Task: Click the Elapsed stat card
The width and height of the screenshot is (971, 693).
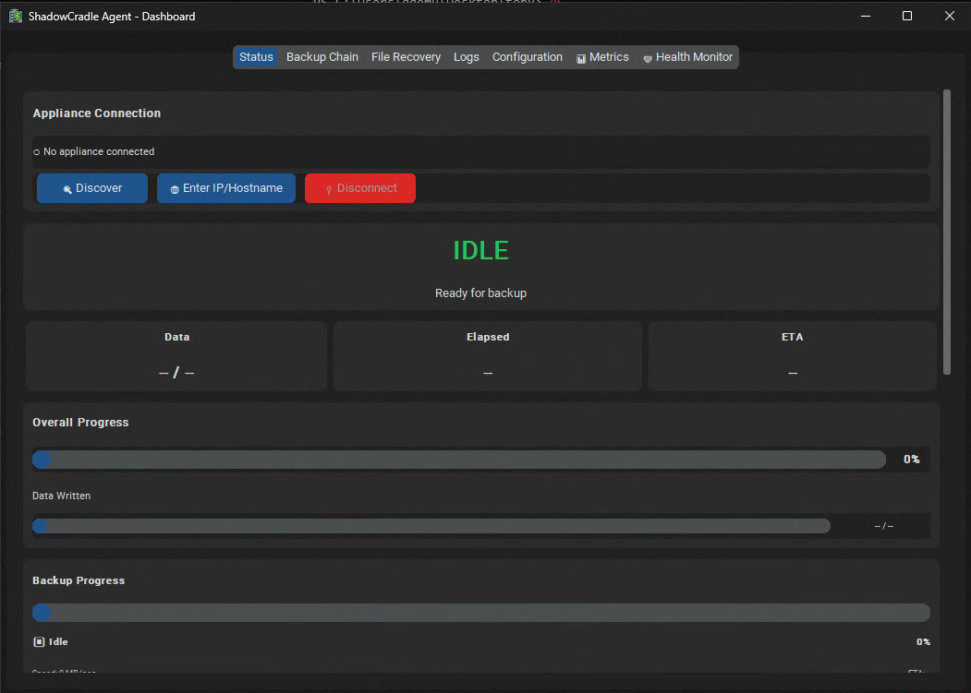Action: (488, 356)
